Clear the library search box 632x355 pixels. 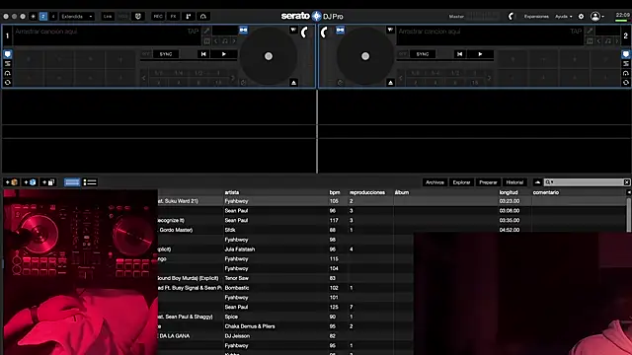[627, 182]
